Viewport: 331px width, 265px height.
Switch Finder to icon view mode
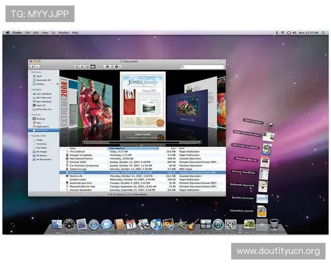(77, 67)
